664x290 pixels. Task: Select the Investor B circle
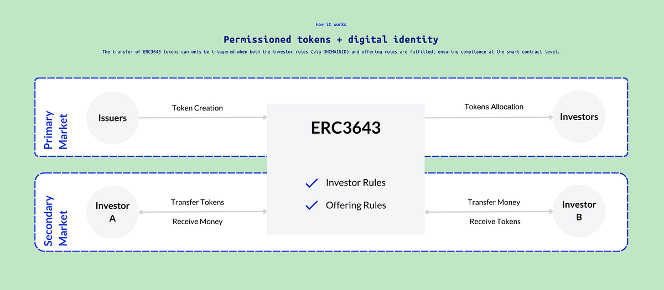579,211
